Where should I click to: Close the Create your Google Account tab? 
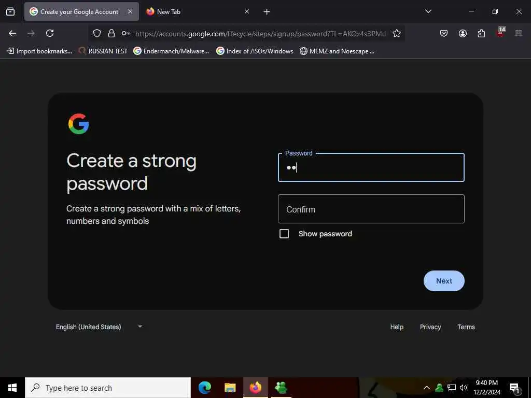click(x=130, y=11)
